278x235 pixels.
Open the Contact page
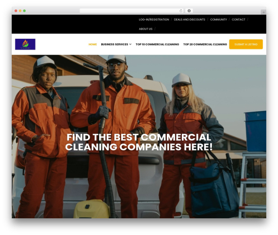239,19
